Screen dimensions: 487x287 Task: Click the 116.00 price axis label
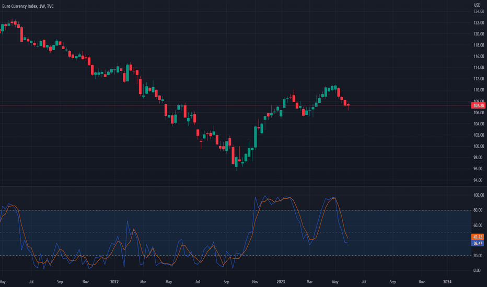click(x=479, y=56)
